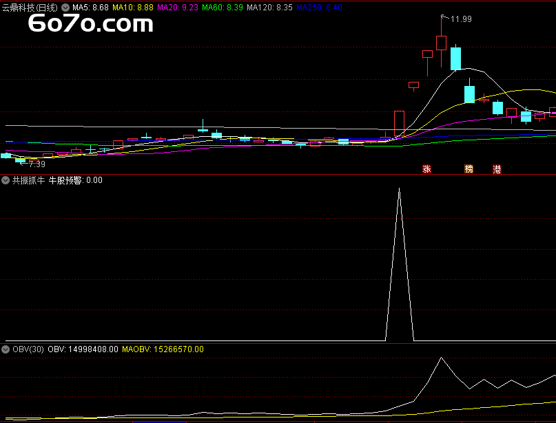Click the MA120: 8.35 label

point(269,8)
